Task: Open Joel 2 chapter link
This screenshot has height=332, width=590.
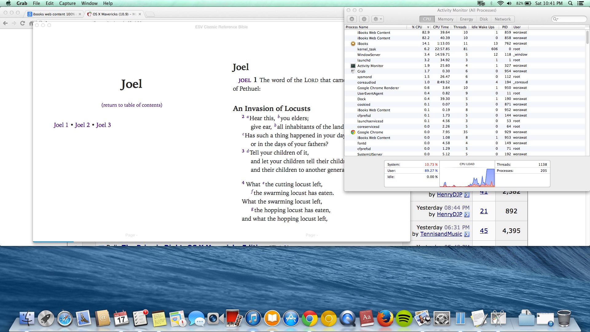Action: coord(82,125)
